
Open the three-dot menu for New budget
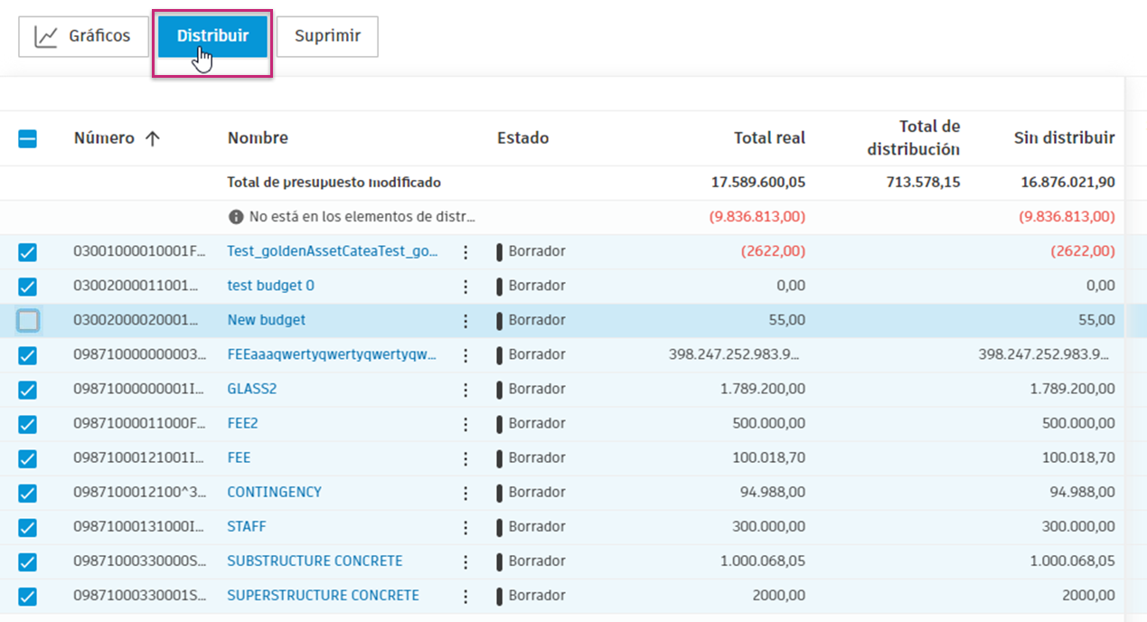tap(465, 321)
